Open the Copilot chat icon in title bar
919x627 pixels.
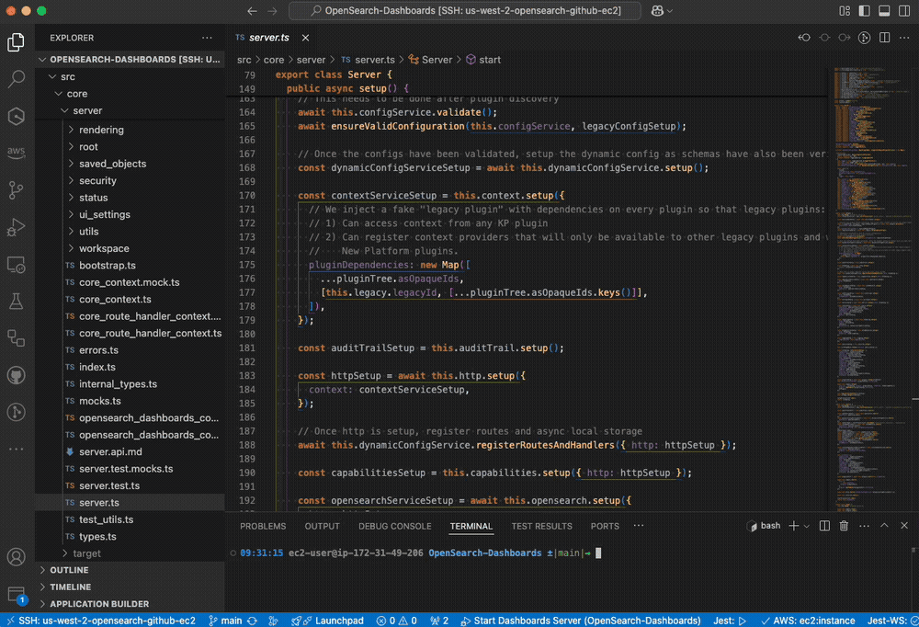coord(657,10)
